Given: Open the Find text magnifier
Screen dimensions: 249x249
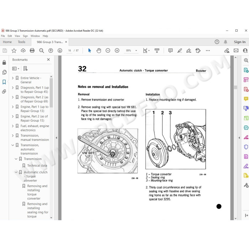Looking at the screenshot, I should point(42,51).
